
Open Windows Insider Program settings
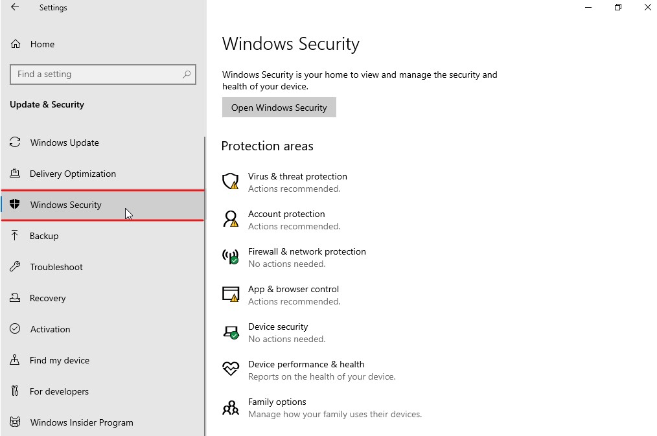102,422
